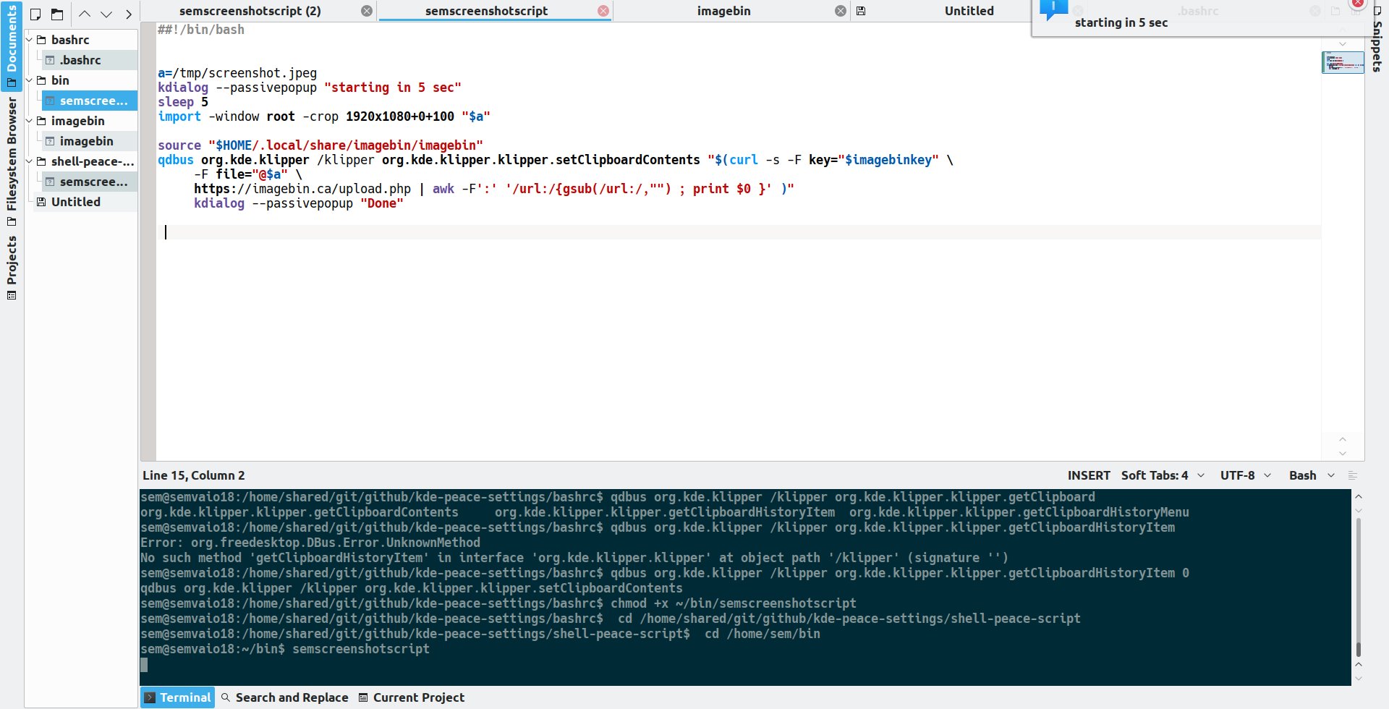Click the terminal scrollbar top arrow

[x=1359, y=496]
